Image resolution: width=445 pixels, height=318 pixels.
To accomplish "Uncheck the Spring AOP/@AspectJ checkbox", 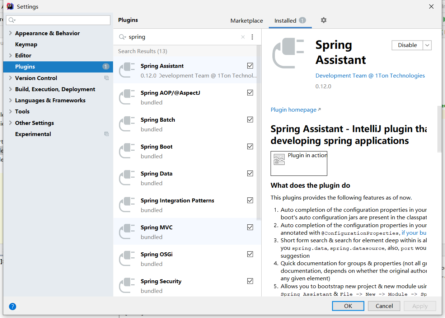I will pos(250,93).
